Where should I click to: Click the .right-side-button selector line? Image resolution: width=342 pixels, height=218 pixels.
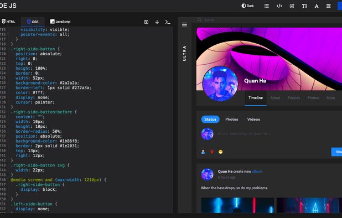[x=35, y=49]
